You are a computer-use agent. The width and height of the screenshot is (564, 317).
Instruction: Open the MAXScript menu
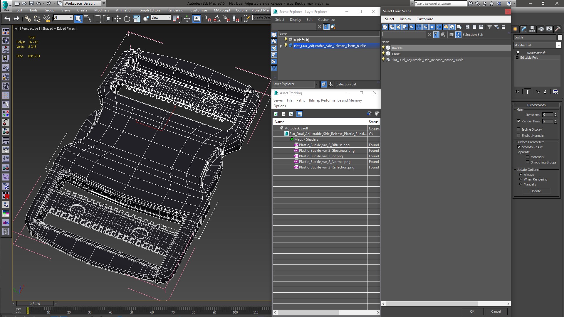click(222, 10)
